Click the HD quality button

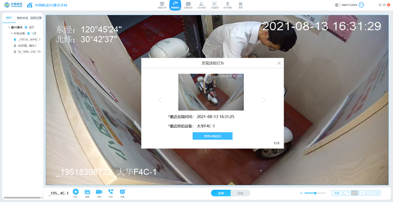[337, 193]
